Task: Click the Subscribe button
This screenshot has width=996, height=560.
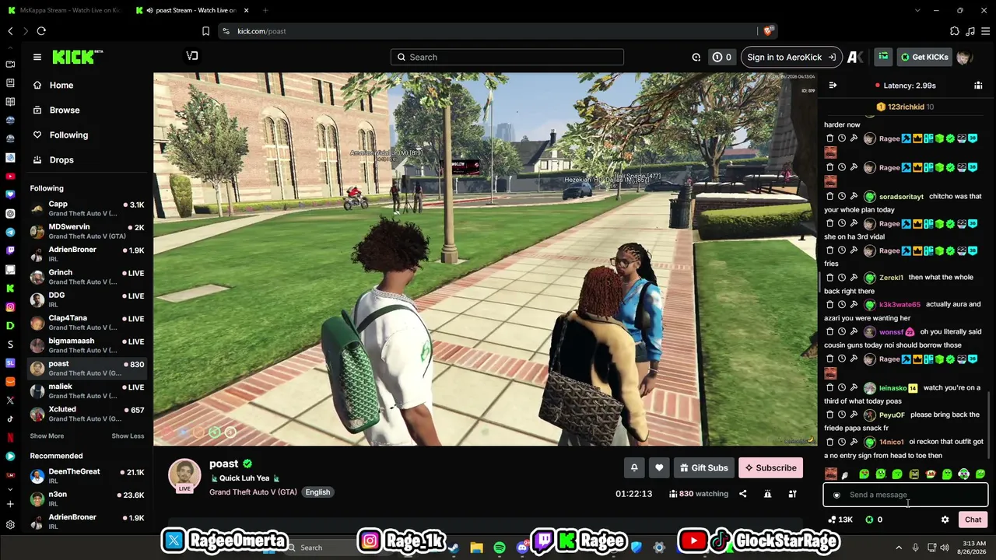Action: pyautogui.click(x=770, y=467)
